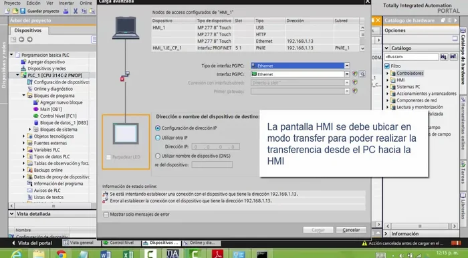This screenshot has width=468, height=258.
Task: Click the search down icon in catalog
Action: (x=444, y=57)
